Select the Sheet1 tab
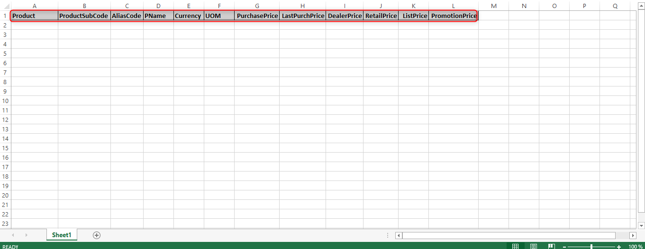The image size is (645, 249). pos(62,235)
